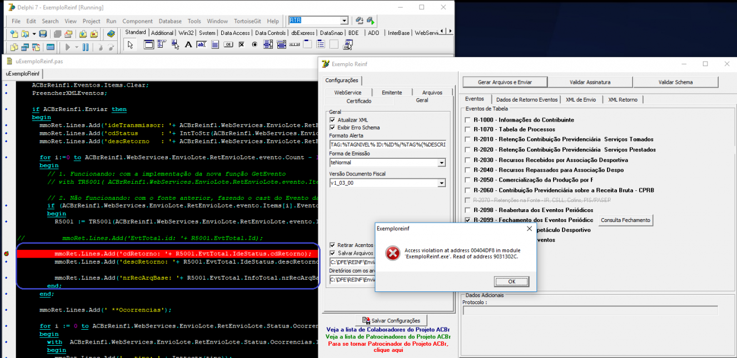737x358 pixels.
Task: Click the Consulta Fechamento button
Action: pyautogui.click(x=625, y=220)
